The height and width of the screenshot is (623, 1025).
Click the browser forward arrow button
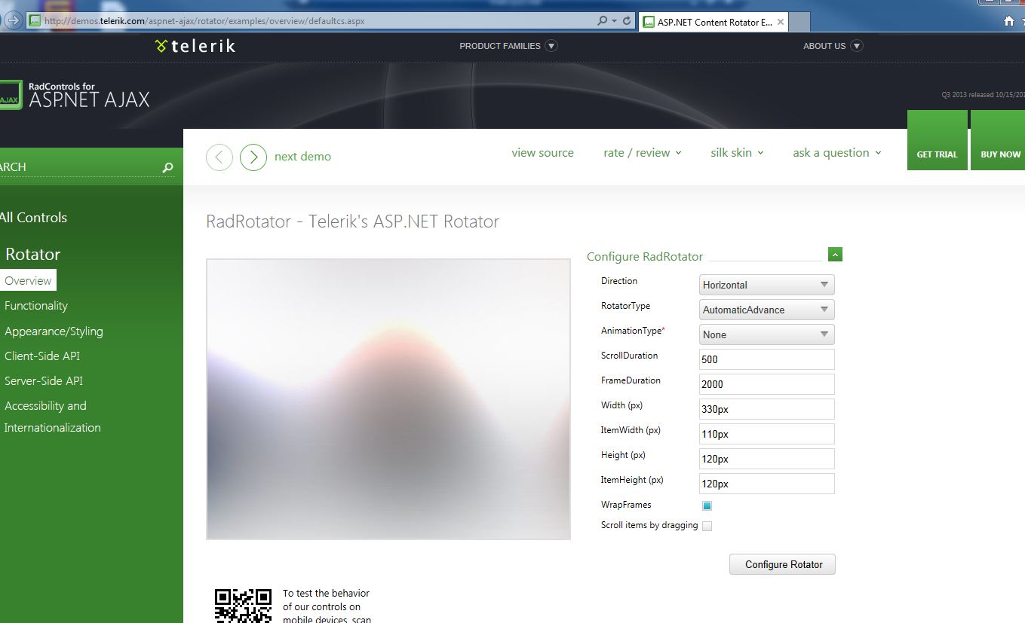[13, 20]
